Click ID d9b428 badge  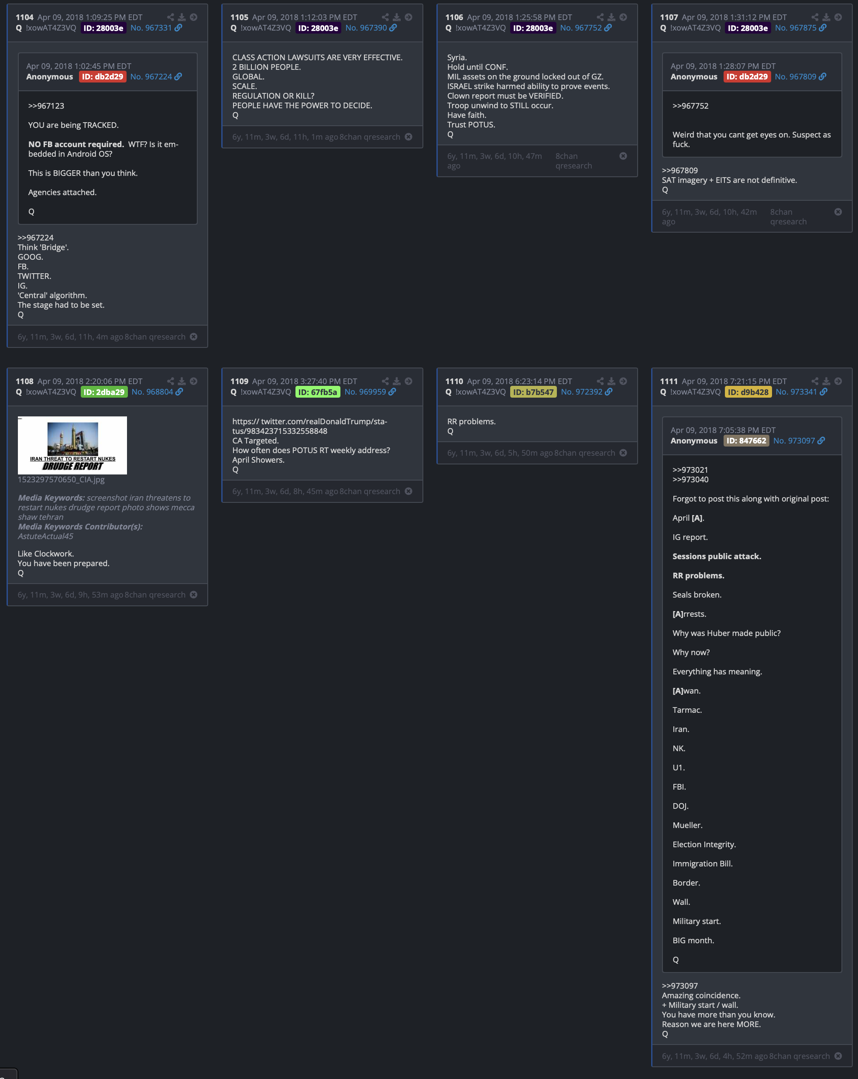(748, 392)
